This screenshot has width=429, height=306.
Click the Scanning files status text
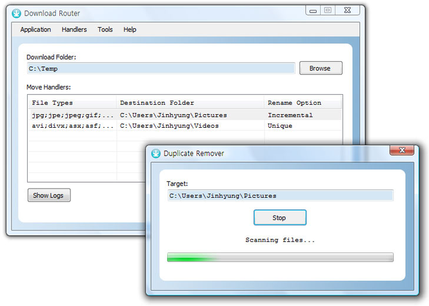click(x=280, y=240)
